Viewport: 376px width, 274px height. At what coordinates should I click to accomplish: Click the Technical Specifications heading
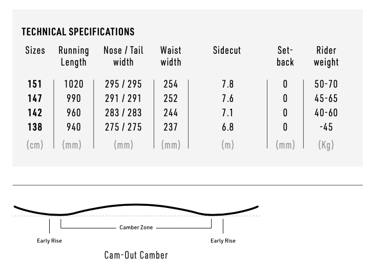(x=78, y=32)
